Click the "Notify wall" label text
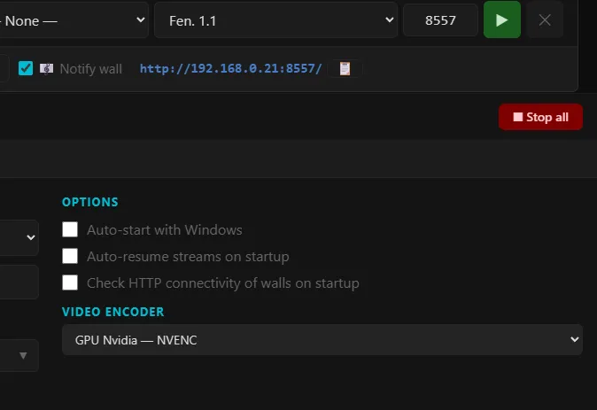 tap(90, 69)
